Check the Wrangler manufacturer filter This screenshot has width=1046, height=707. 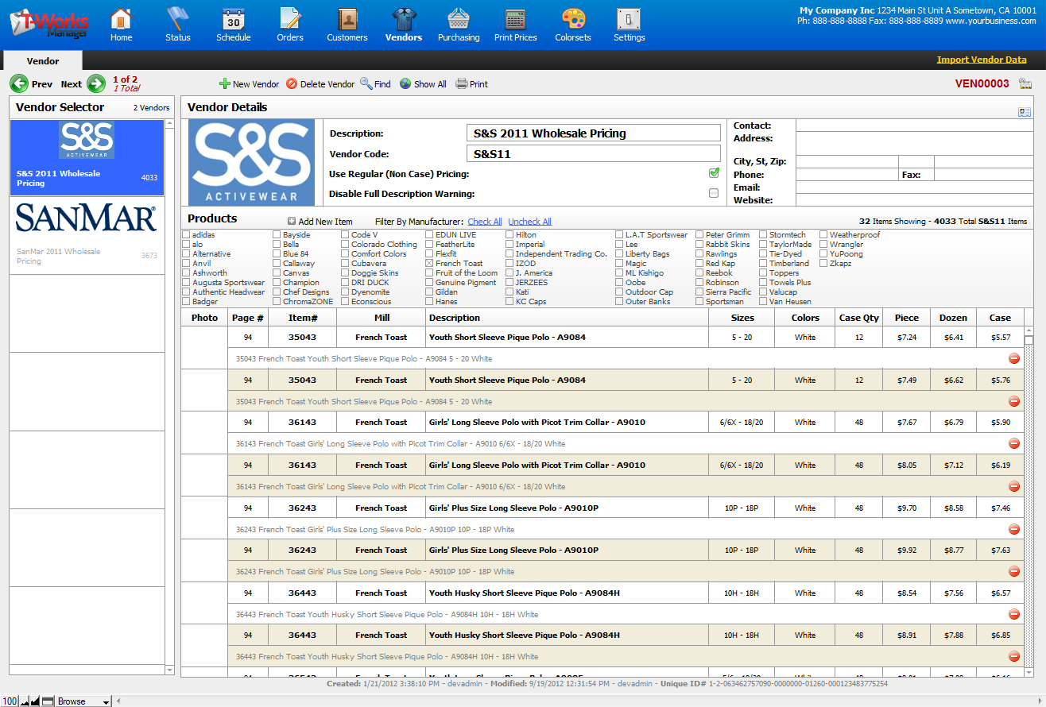click(x=823, y=244)
